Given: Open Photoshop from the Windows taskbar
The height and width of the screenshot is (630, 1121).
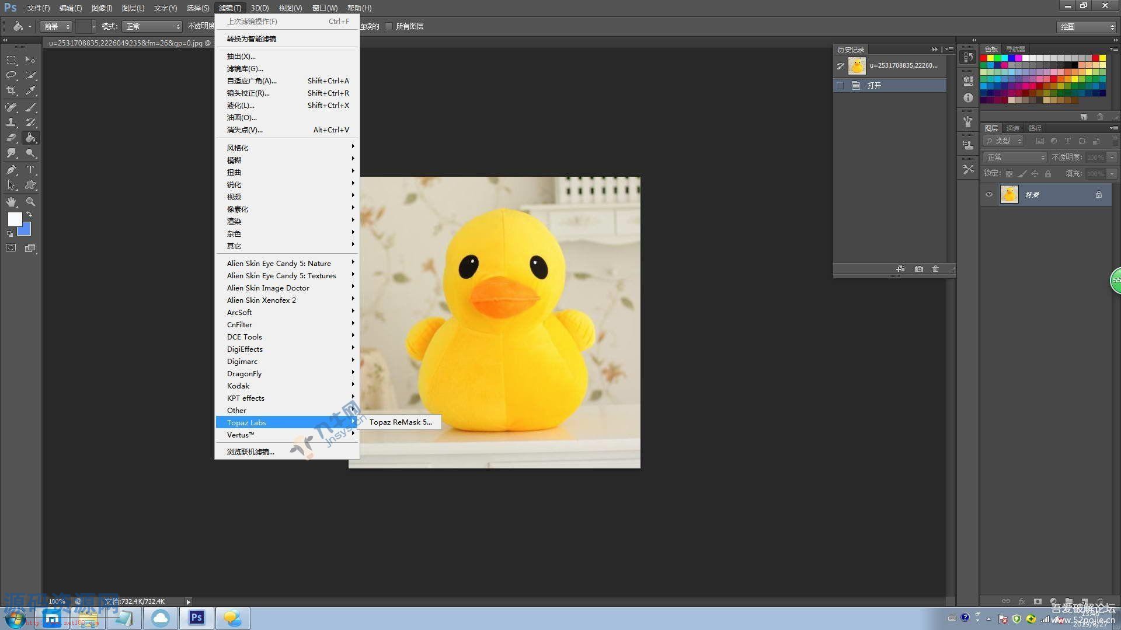Looking at the screenshot, I should [x=197, y=618].
